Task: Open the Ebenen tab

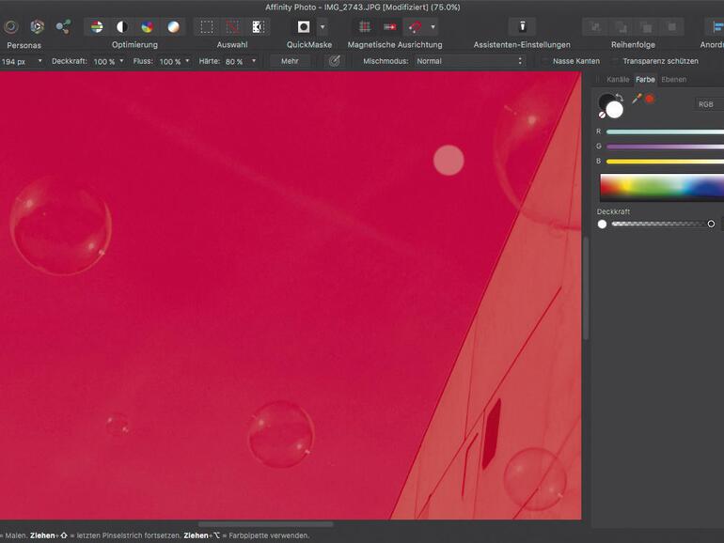Action: pos(673,80)
